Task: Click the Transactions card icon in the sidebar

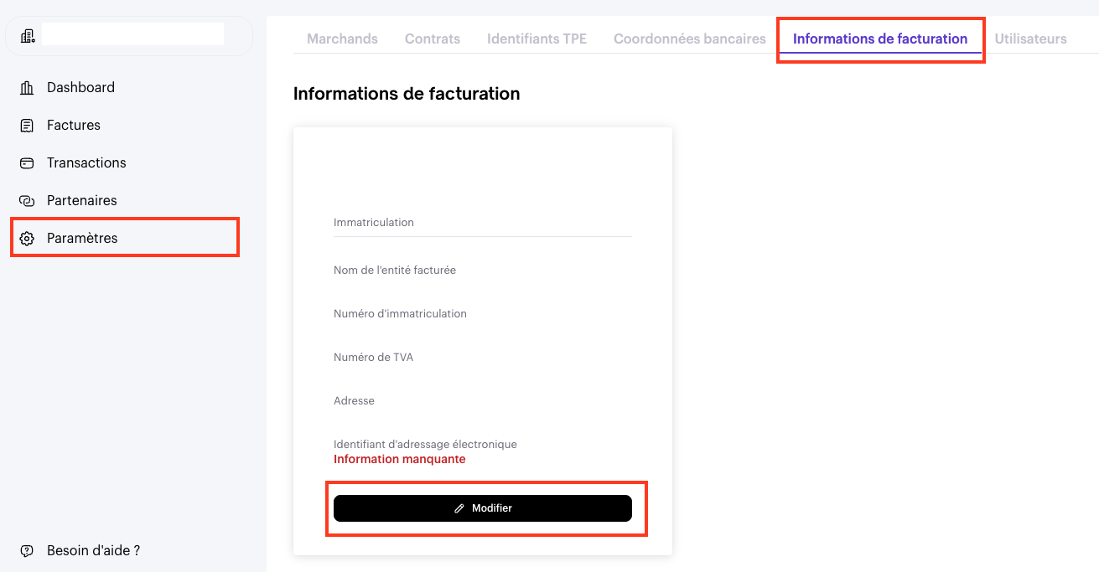Action: [x=27, y=163]
